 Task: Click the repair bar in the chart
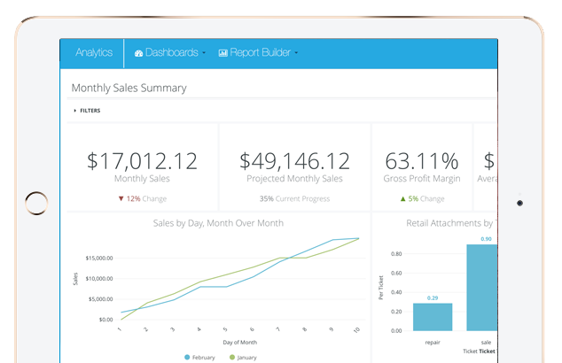coord(433,317)
